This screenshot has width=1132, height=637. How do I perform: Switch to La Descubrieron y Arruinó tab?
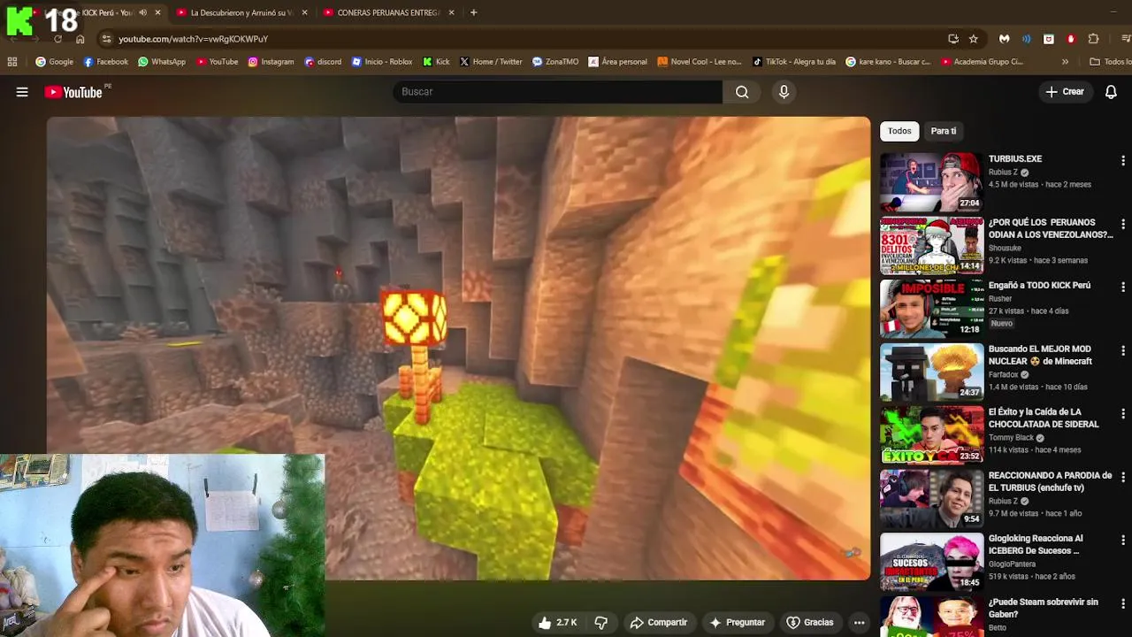coord(240,12)
